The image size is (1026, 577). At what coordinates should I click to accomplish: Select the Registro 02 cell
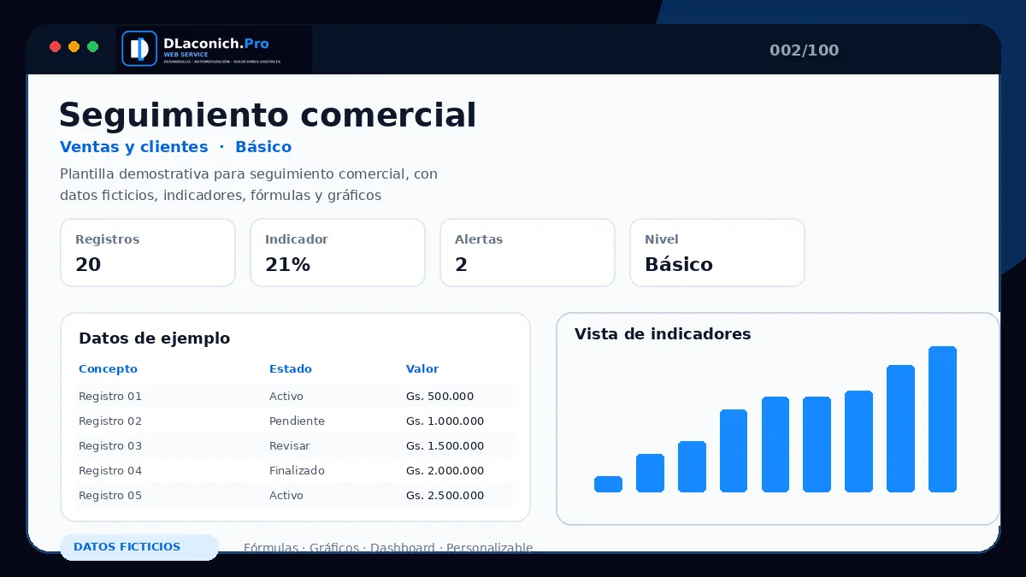pos(110,421)
